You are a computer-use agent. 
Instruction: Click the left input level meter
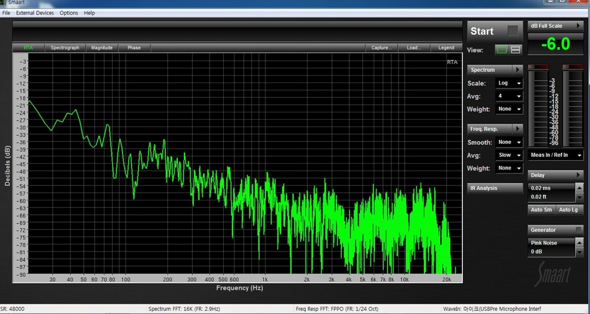[538, 108]
